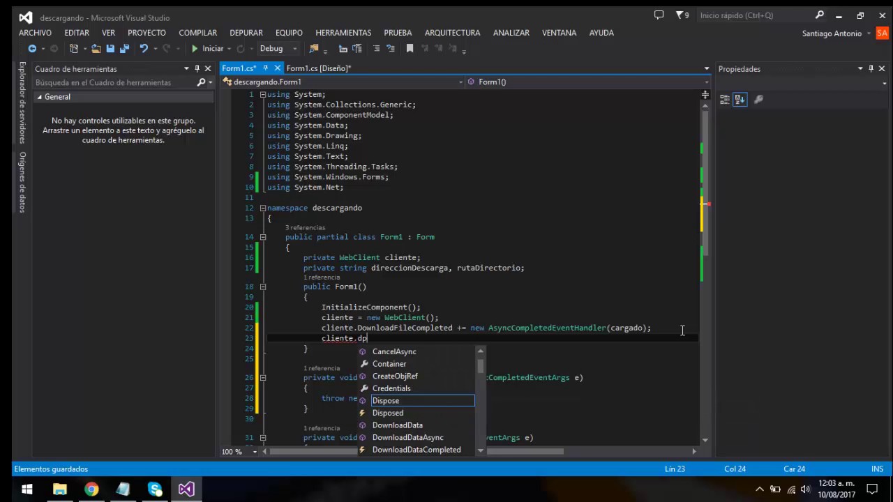Collapse the namespace descargando code block

pos(263,208)
